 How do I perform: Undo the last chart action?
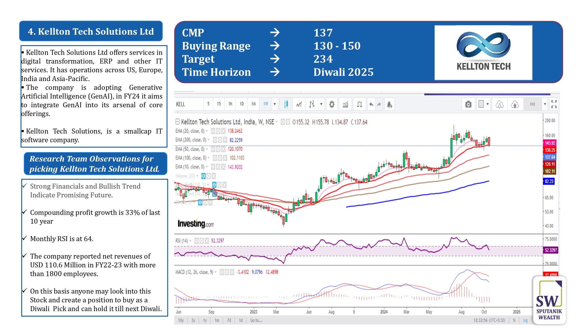(371, 104)
